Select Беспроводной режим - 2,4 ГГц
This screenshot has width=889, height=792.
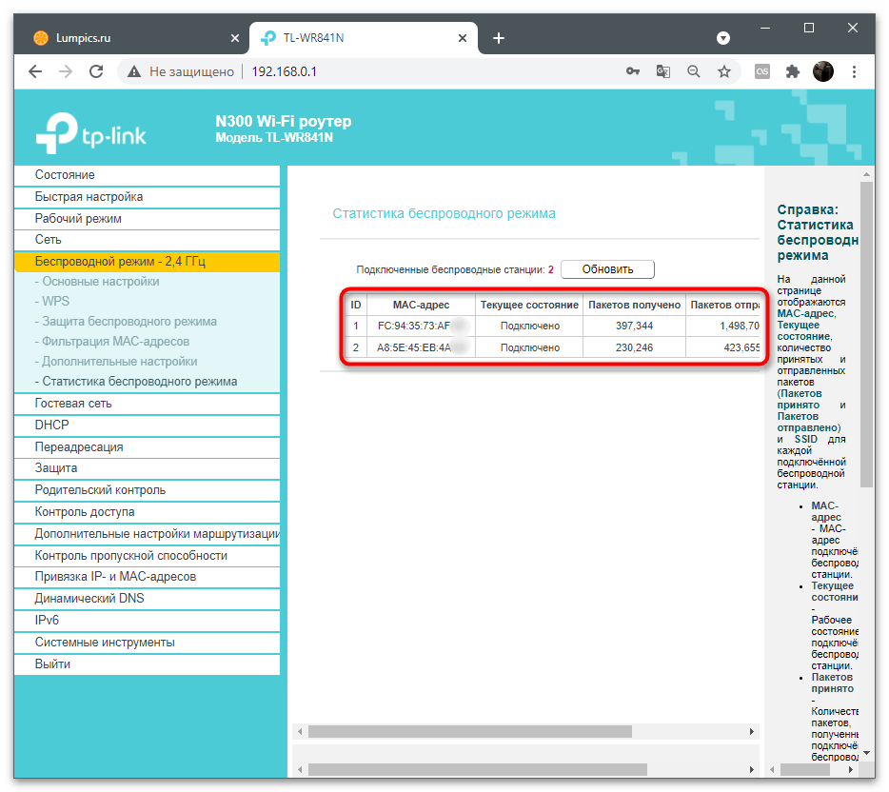[x=147, y=262]
